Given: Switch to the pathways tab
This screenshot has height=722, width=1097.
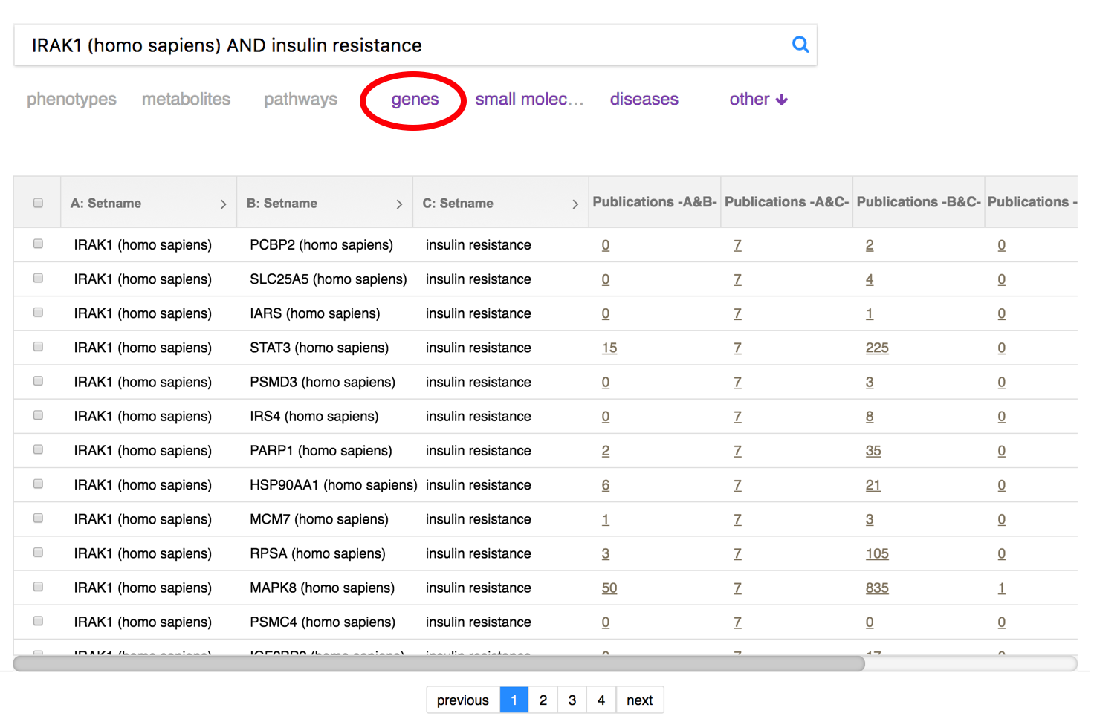Looking at the screenshot, I should (x=301, y=100).
